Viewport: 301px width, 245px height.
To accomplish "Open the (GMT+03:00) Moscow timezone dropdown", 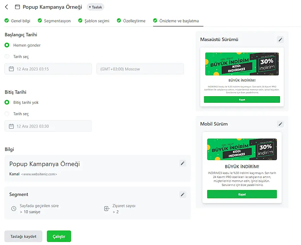I will [140, 69].
